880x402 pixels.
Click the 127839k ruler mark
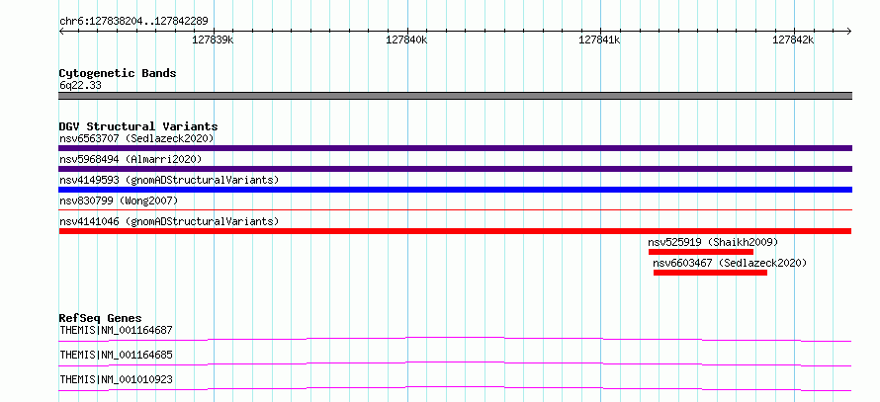click(x=213, y=40)
